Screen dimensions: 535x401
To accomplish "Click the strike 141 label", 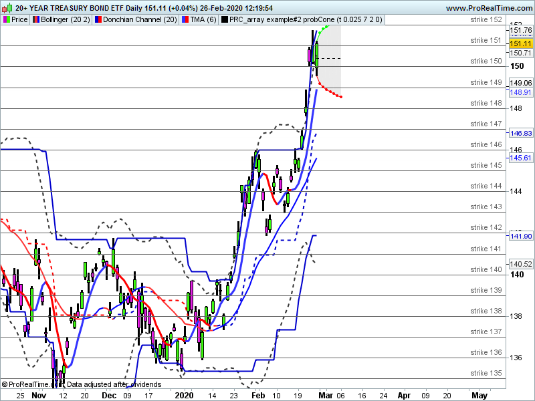I will [486, 249].
